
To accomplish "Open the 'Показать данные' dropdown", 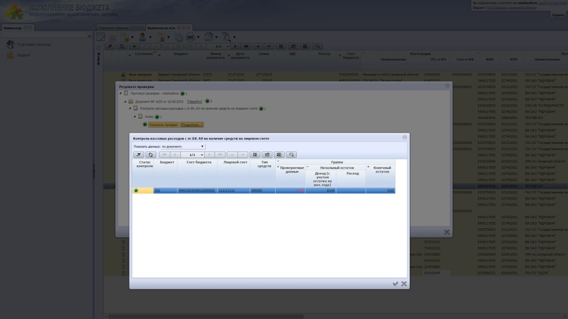I will [x=183, y=147].
